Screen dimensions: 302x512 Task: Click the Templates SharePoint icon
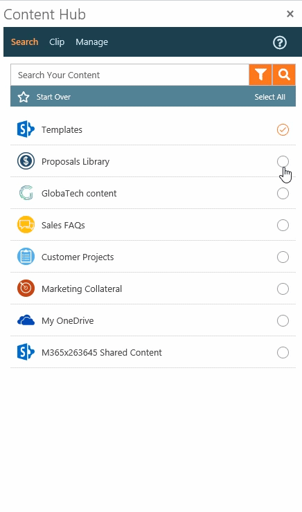click(26, 129)
